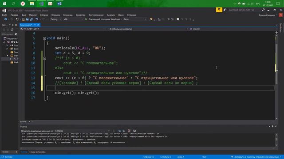
Task: Open the Команда menu
Action: point(68,15)
